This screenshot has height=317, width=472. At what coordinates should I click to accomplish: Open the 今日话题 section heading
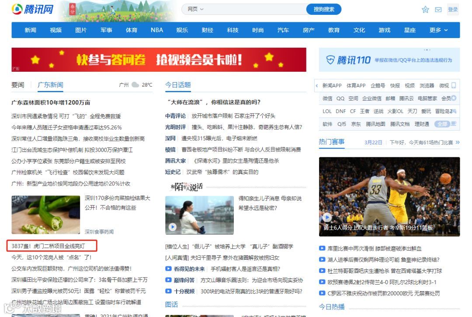tap(178, 85)
